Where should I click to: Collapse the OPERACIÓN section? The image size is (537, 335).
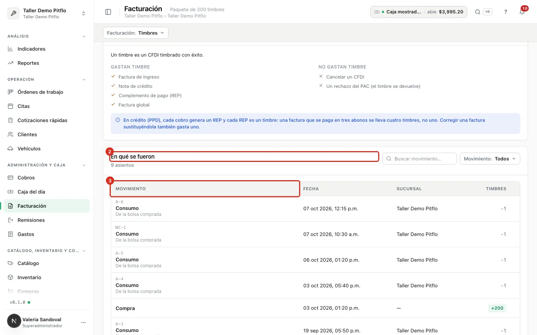pos(84,80)
